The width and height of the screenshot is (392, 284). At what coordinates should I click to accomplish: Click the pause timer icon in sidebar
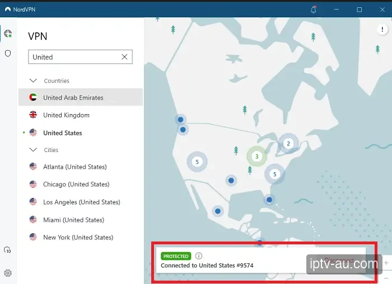(7, 250)
